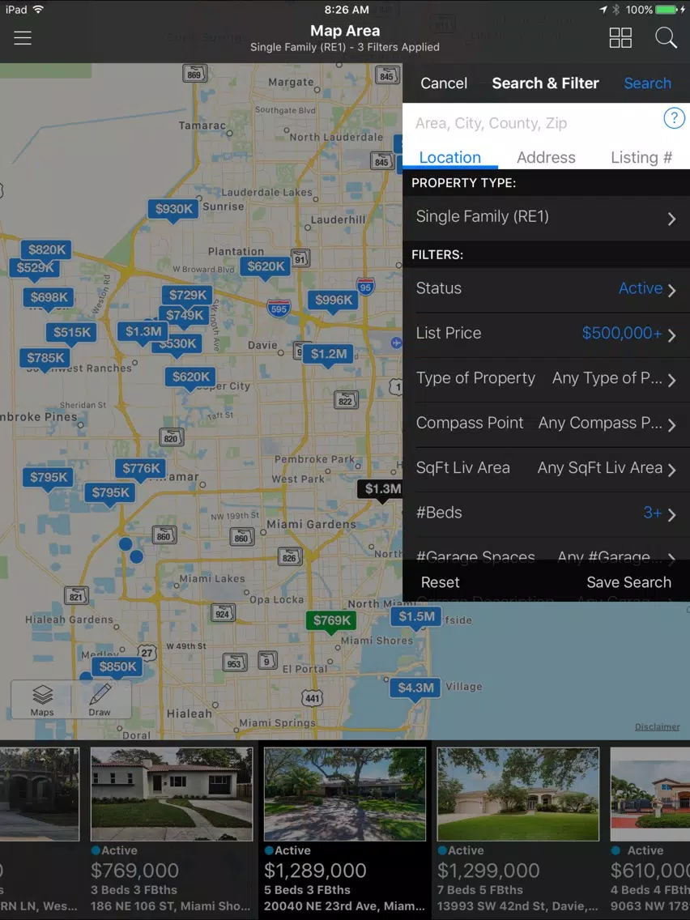
Task: Tap the $698K map price marker
Action: click(x=49, y=297)
